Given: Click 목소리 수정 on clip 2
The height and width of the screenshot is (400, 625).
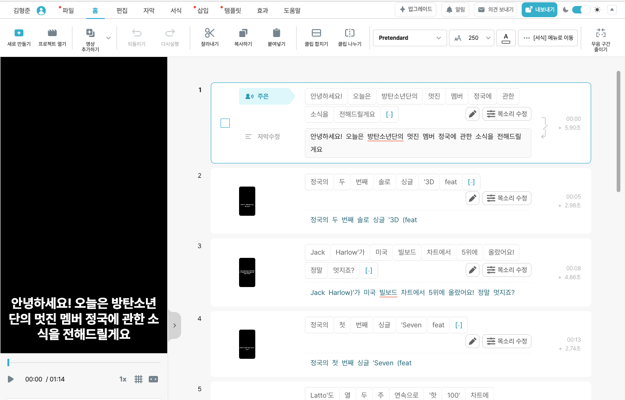Looking at the screenshot, I should coord(507,198).
